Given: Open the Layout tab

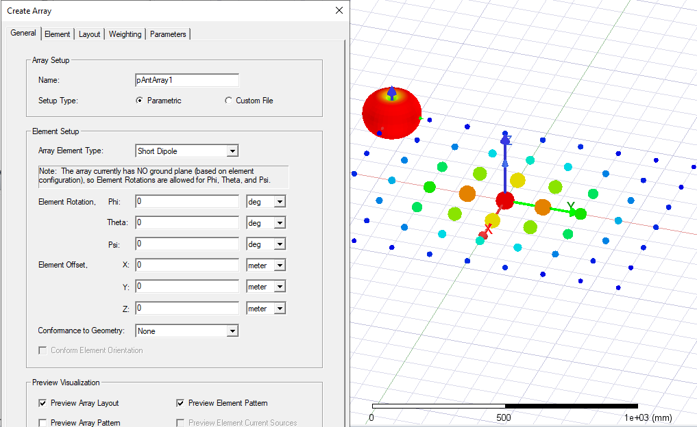Looking at the screenshot, I should pyautogui.click(x=89, y=33).
